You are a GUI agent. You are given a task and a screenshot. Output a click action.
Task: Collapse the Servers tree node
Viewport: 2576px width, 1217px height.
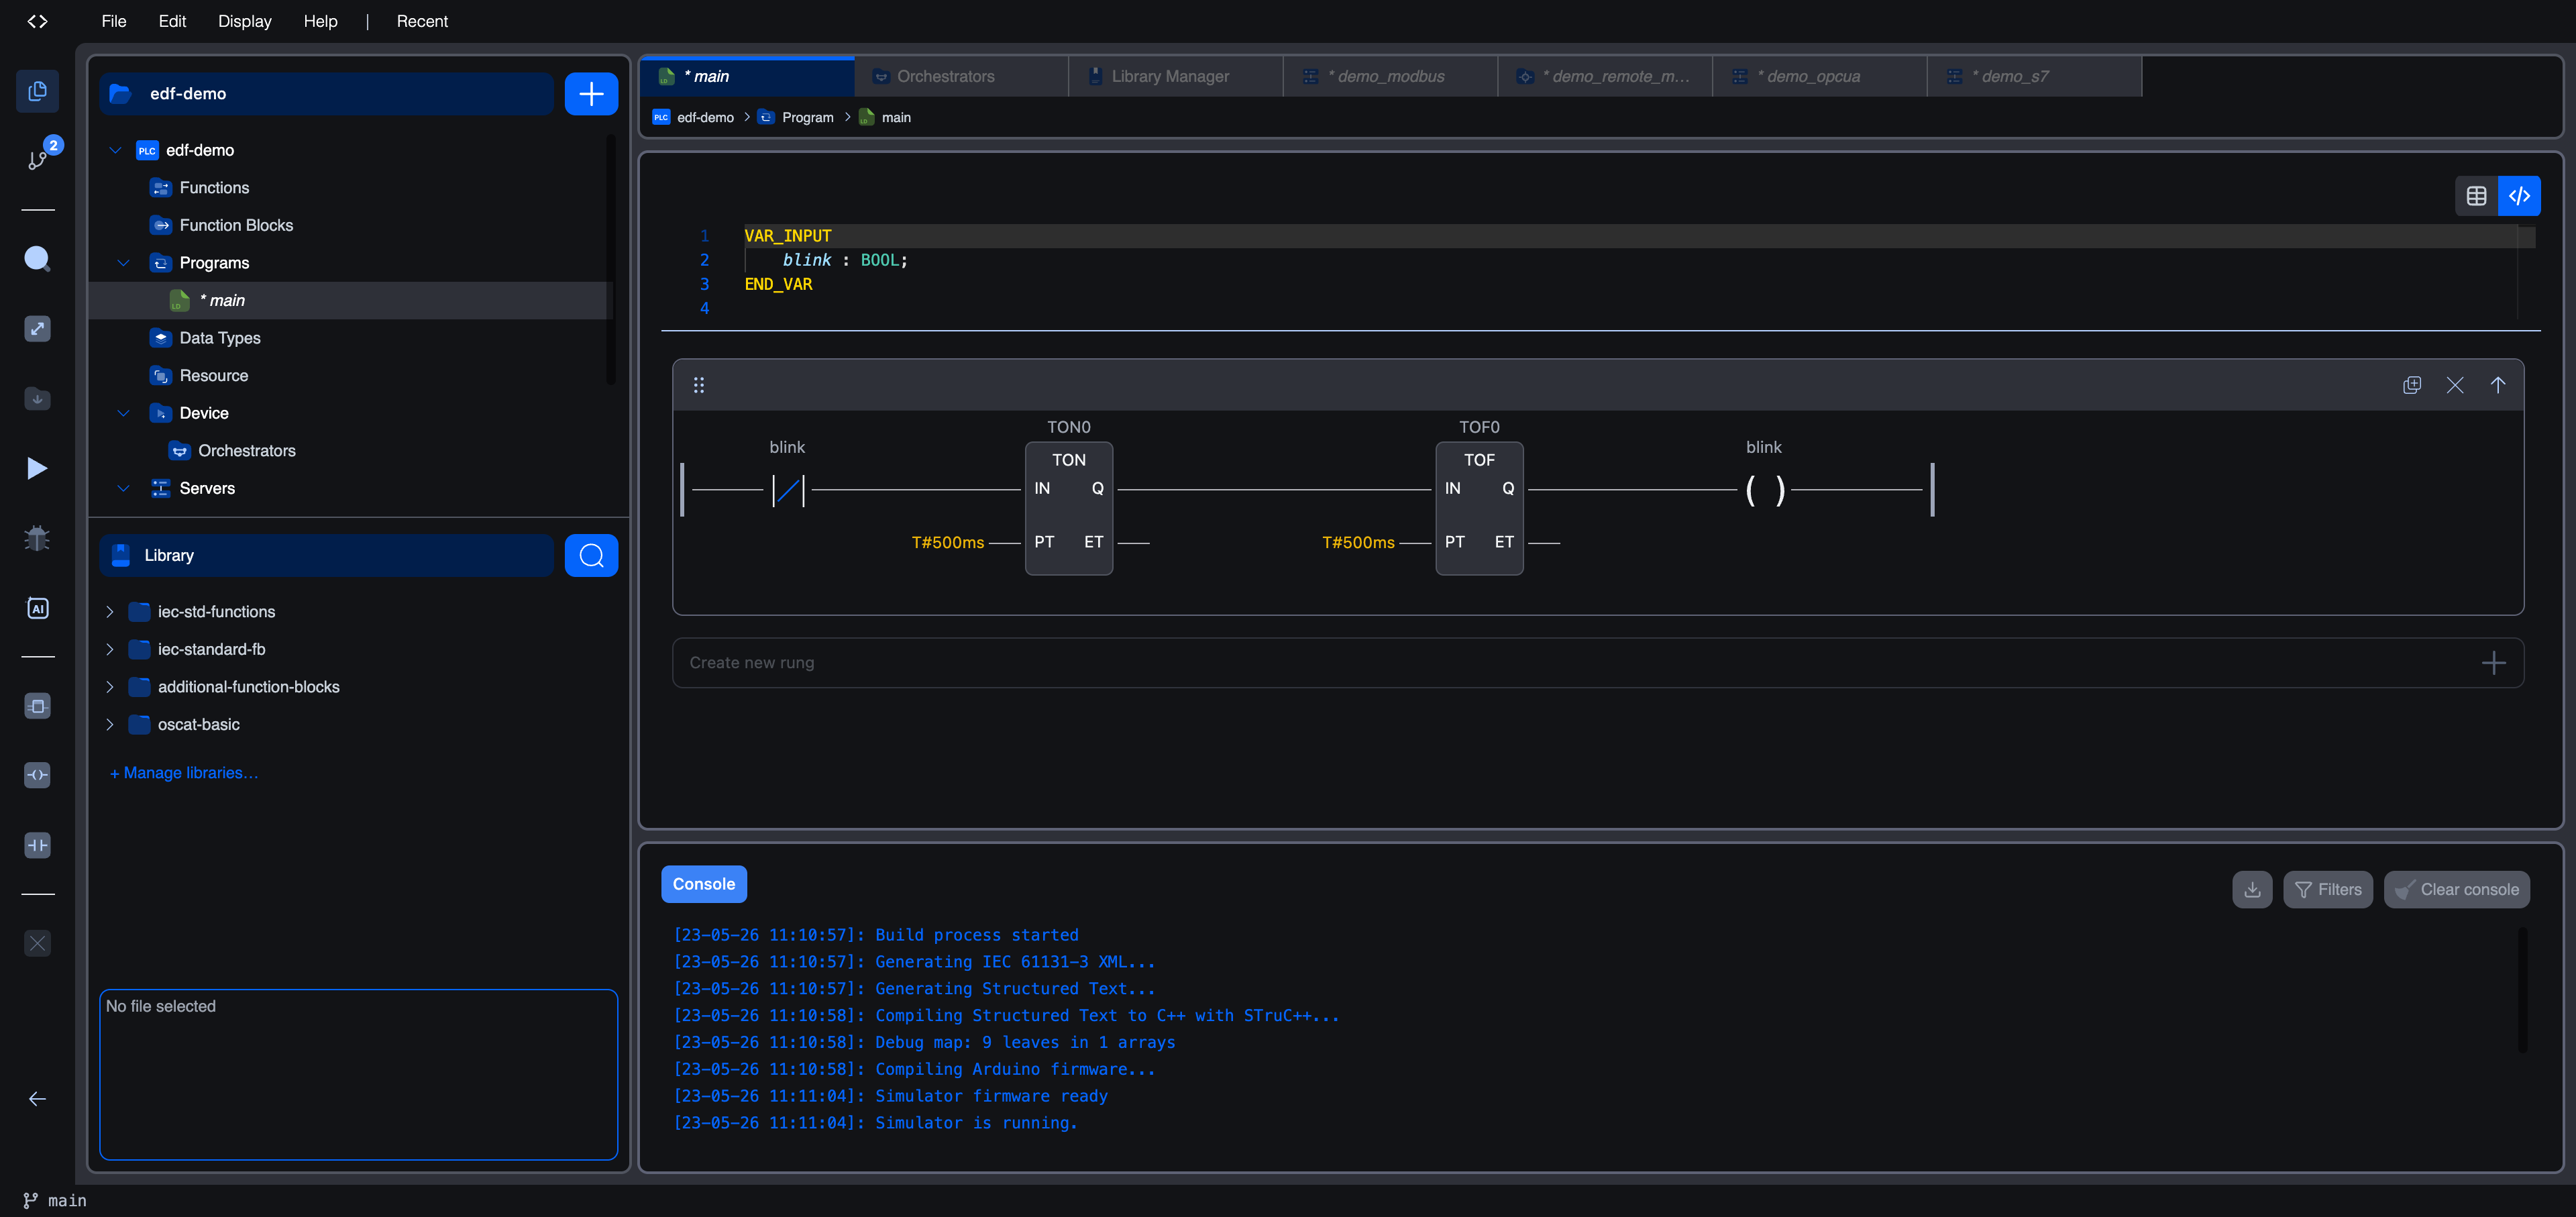pos(123,488)
